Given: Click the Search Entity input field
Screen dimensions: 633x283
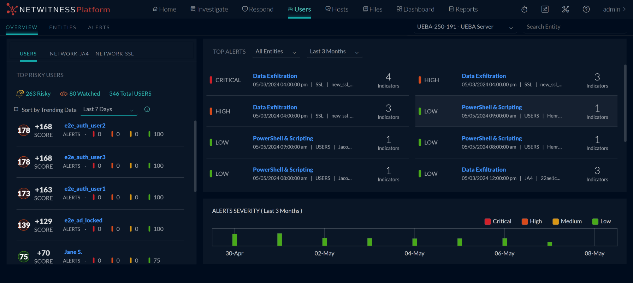Looking at the screenshot, I should [x=575, y=27].
